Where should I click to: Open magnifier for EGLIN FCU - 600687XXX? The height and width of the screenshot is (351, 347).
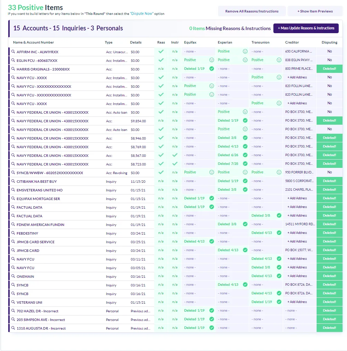[13, 60]
